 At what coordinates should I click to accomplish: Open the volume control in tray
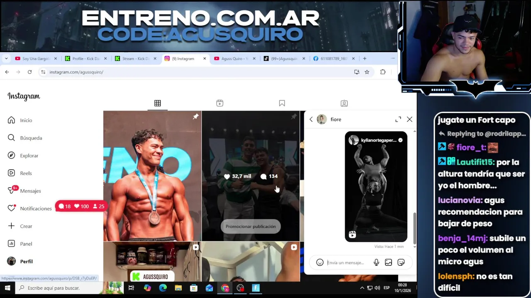point(377,288)
